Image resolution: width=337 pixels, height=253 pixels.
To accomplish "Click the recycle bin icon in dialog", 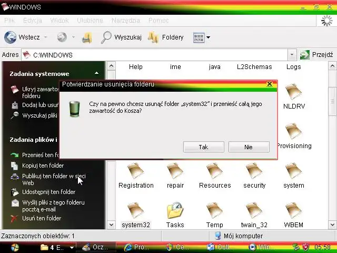I will (x=75, y=109).
